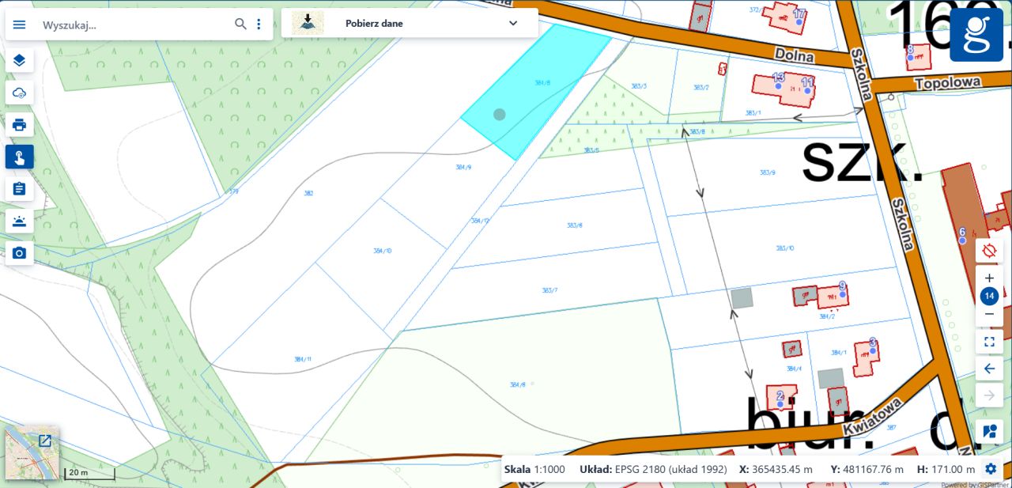Viewport: 1012px width, 488px height.
Task: Click the Pobierz dane download icon
Action: click(308, 23)
